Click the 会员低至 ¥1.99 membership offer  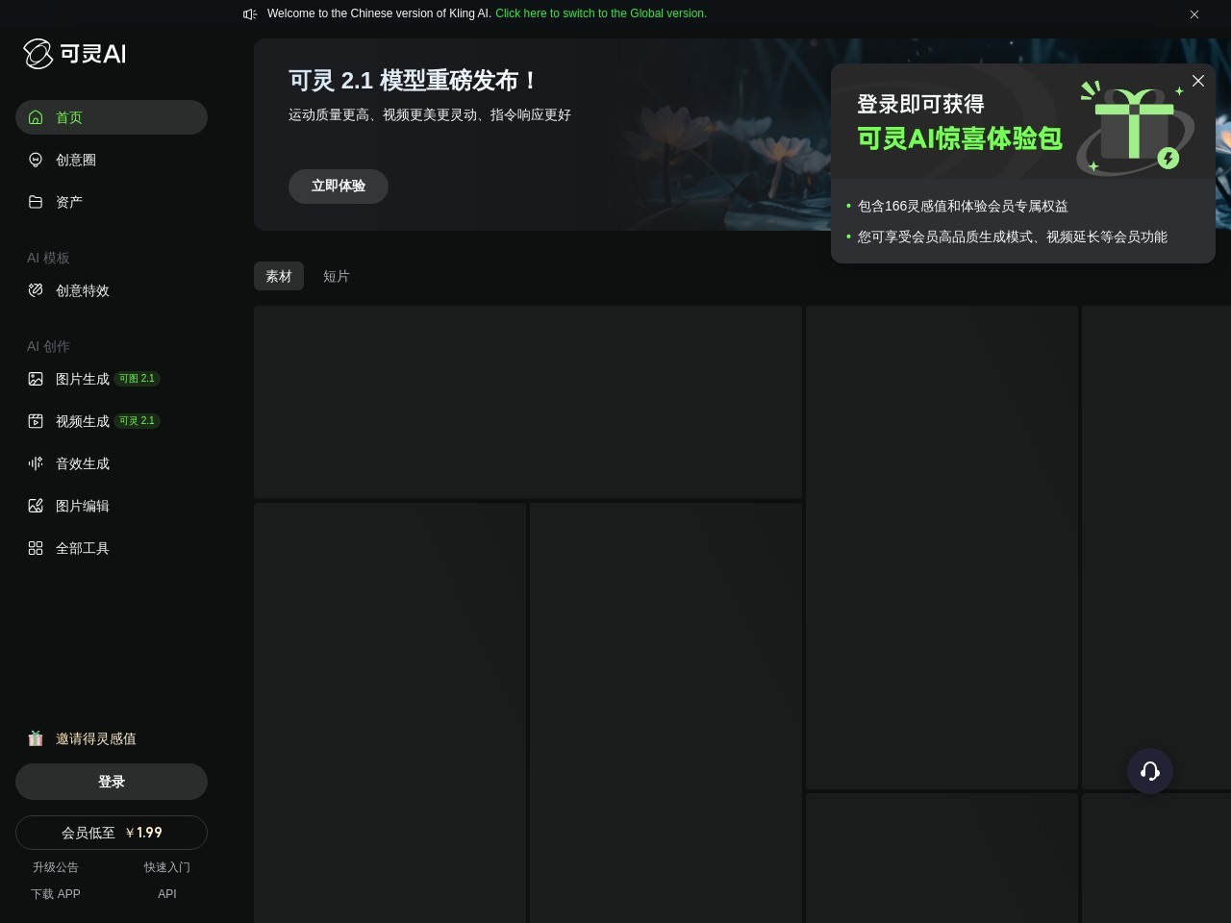click(x=112, y=833)
